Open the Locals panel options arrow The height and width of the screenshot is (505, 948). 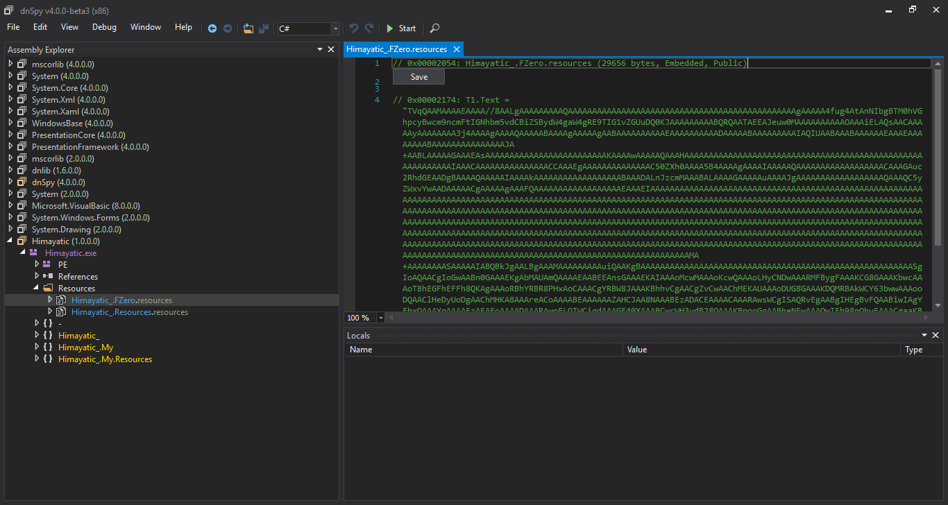click(x=926, y=336)
